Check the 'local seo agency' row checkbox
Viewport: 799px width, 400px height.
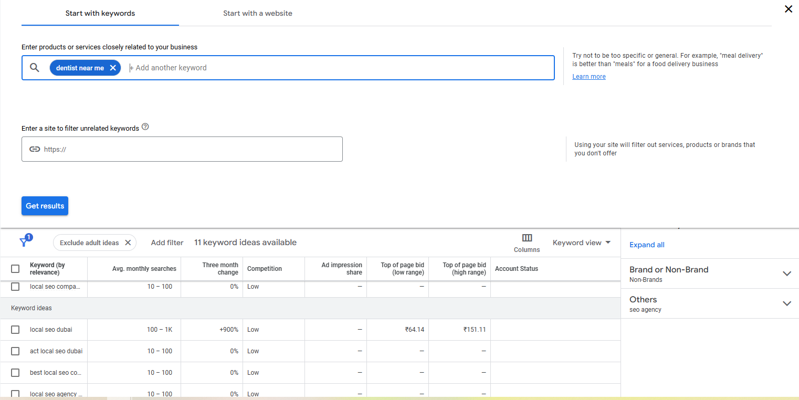click(x=15, y=394)
